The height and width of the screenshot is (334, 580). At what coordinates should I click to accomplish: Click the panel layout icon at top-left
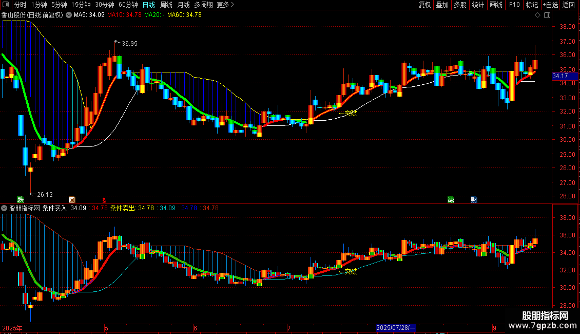click(x=6, y=5)
